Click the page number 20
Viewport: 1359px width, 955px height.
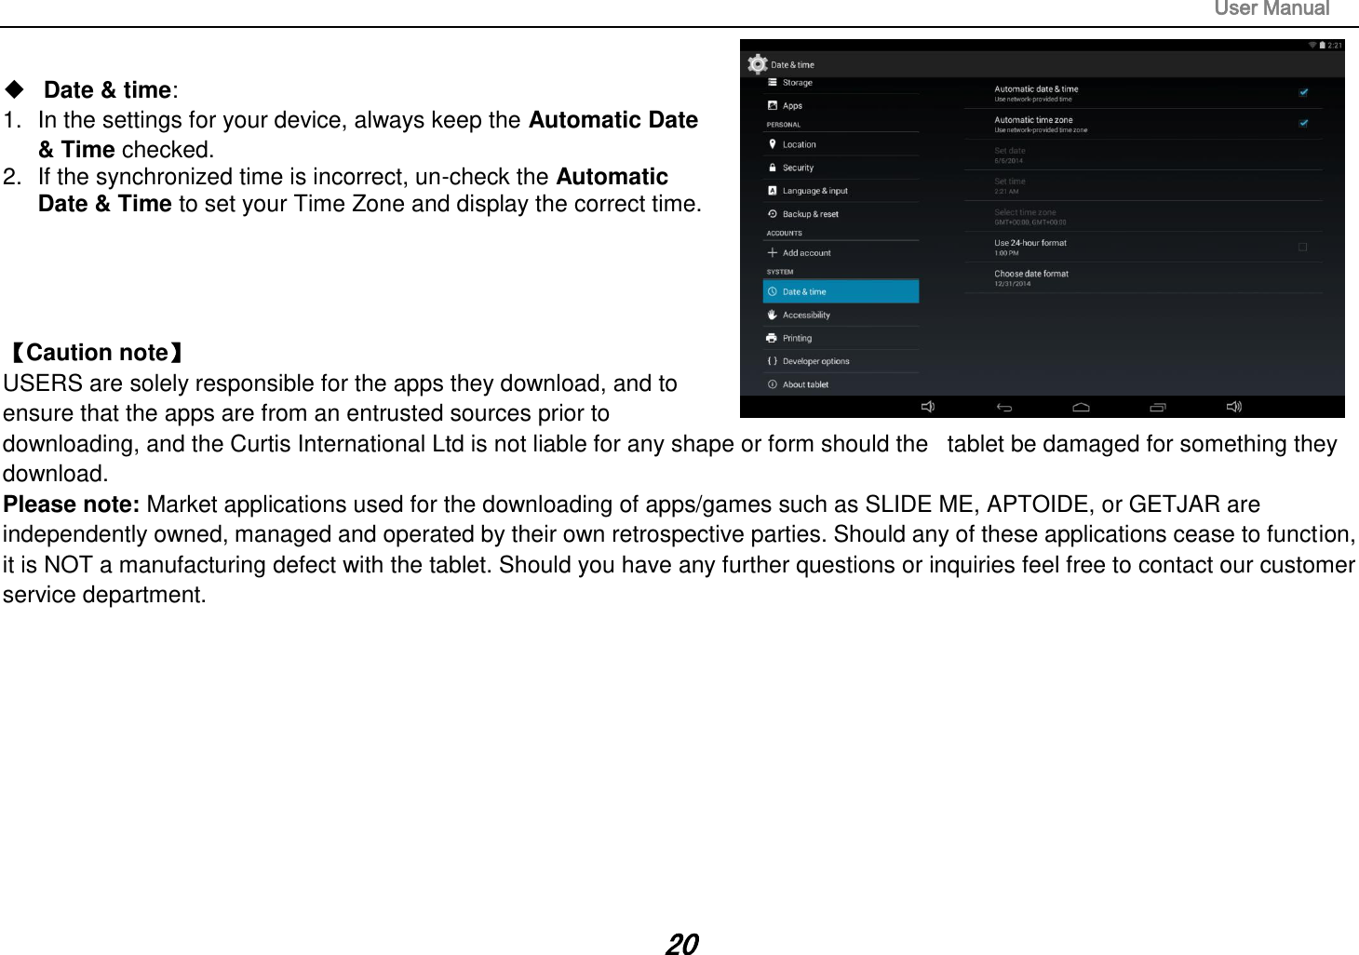[x=681, y=944]
